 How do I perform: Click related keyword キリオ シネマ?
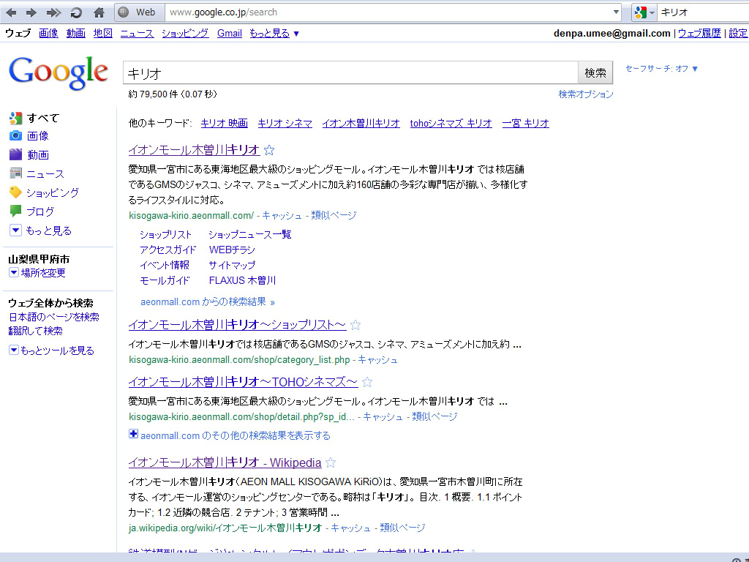285,123
